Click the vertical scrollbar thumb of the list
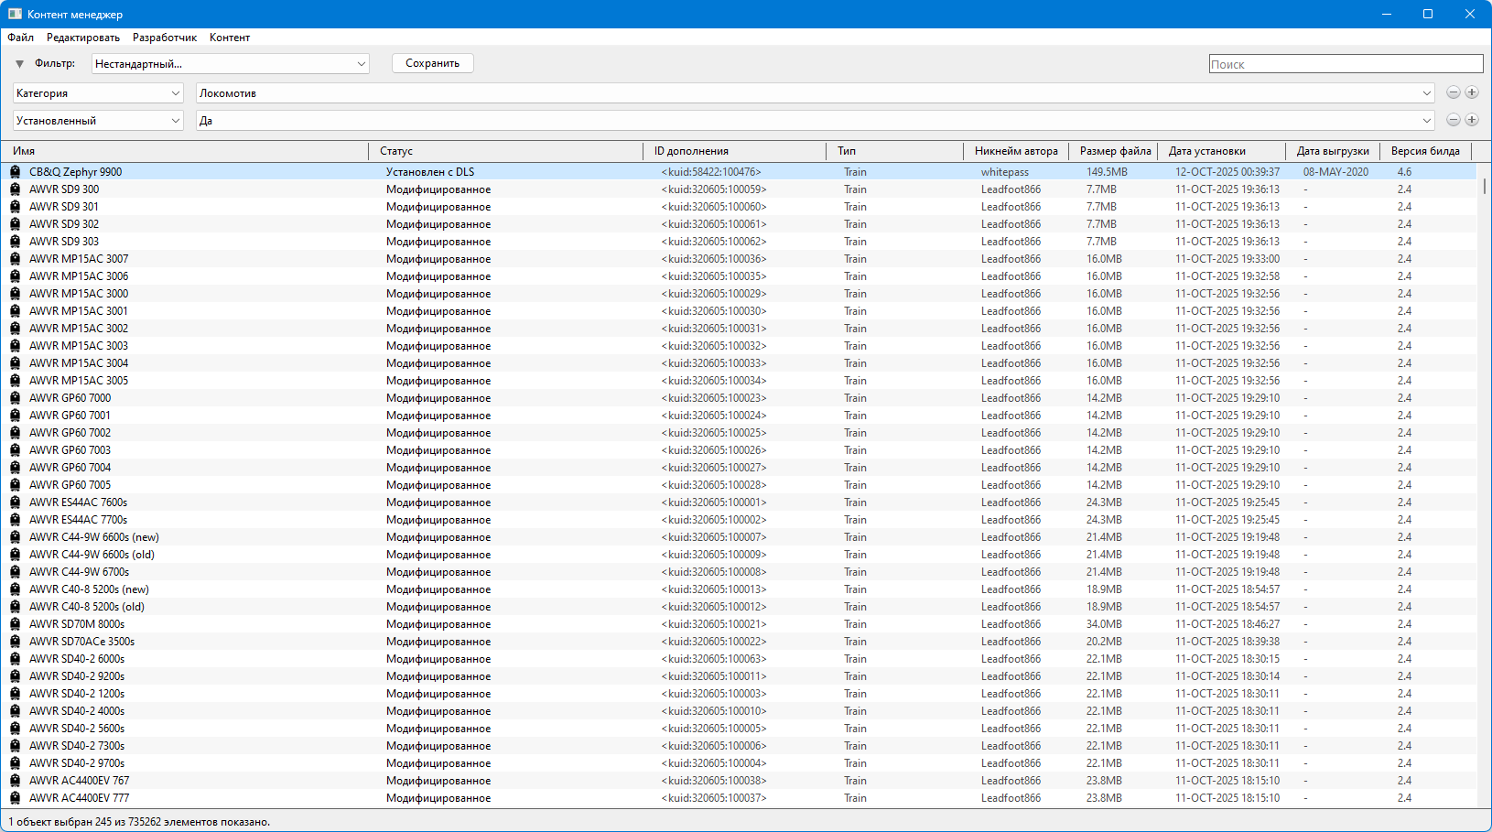The height and width of the screenshot is (832, 1492). (1484, 187)
